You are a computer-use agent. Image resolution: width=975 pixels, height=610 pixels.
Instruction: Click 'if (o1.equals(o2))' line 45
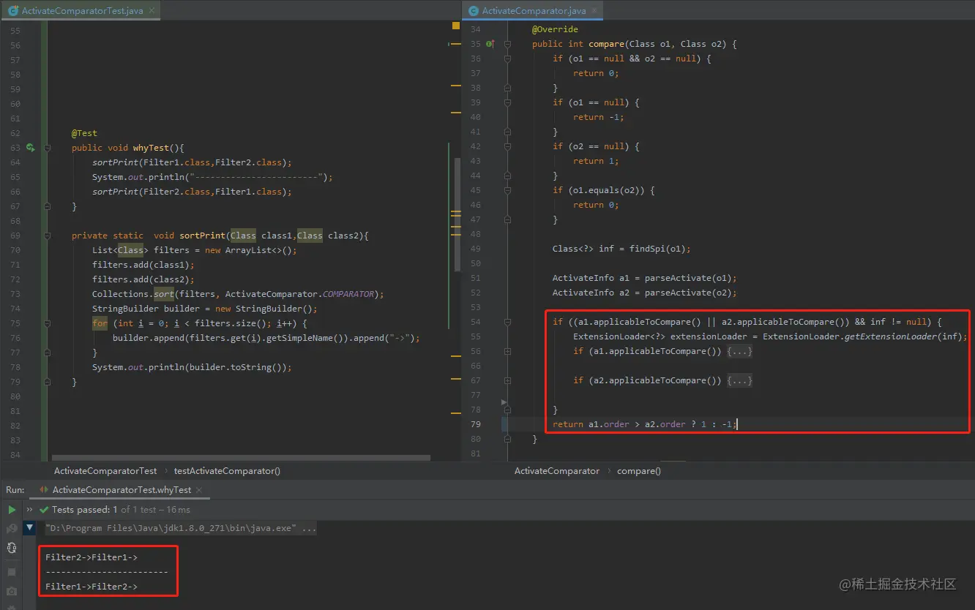(604, 190)
